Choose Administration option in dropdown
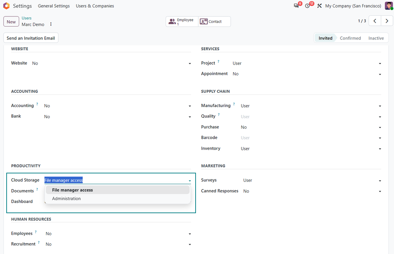Image resolution: width=394 pixels, height=254 pixels. tap(118, 199)
